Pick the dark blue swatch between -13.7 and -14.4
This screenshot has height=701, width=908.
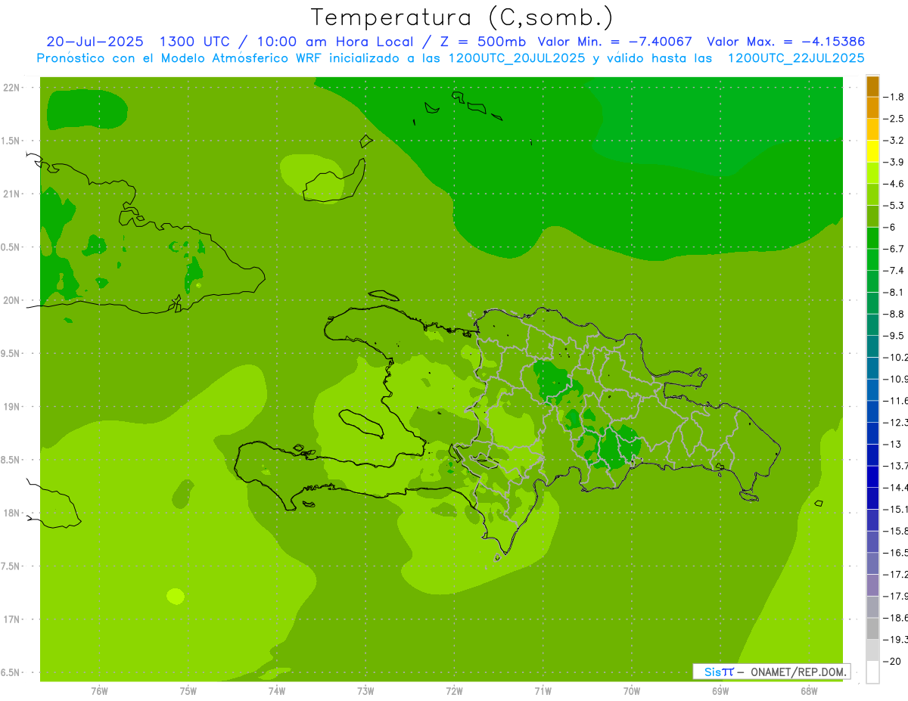(x=872, y=476)
